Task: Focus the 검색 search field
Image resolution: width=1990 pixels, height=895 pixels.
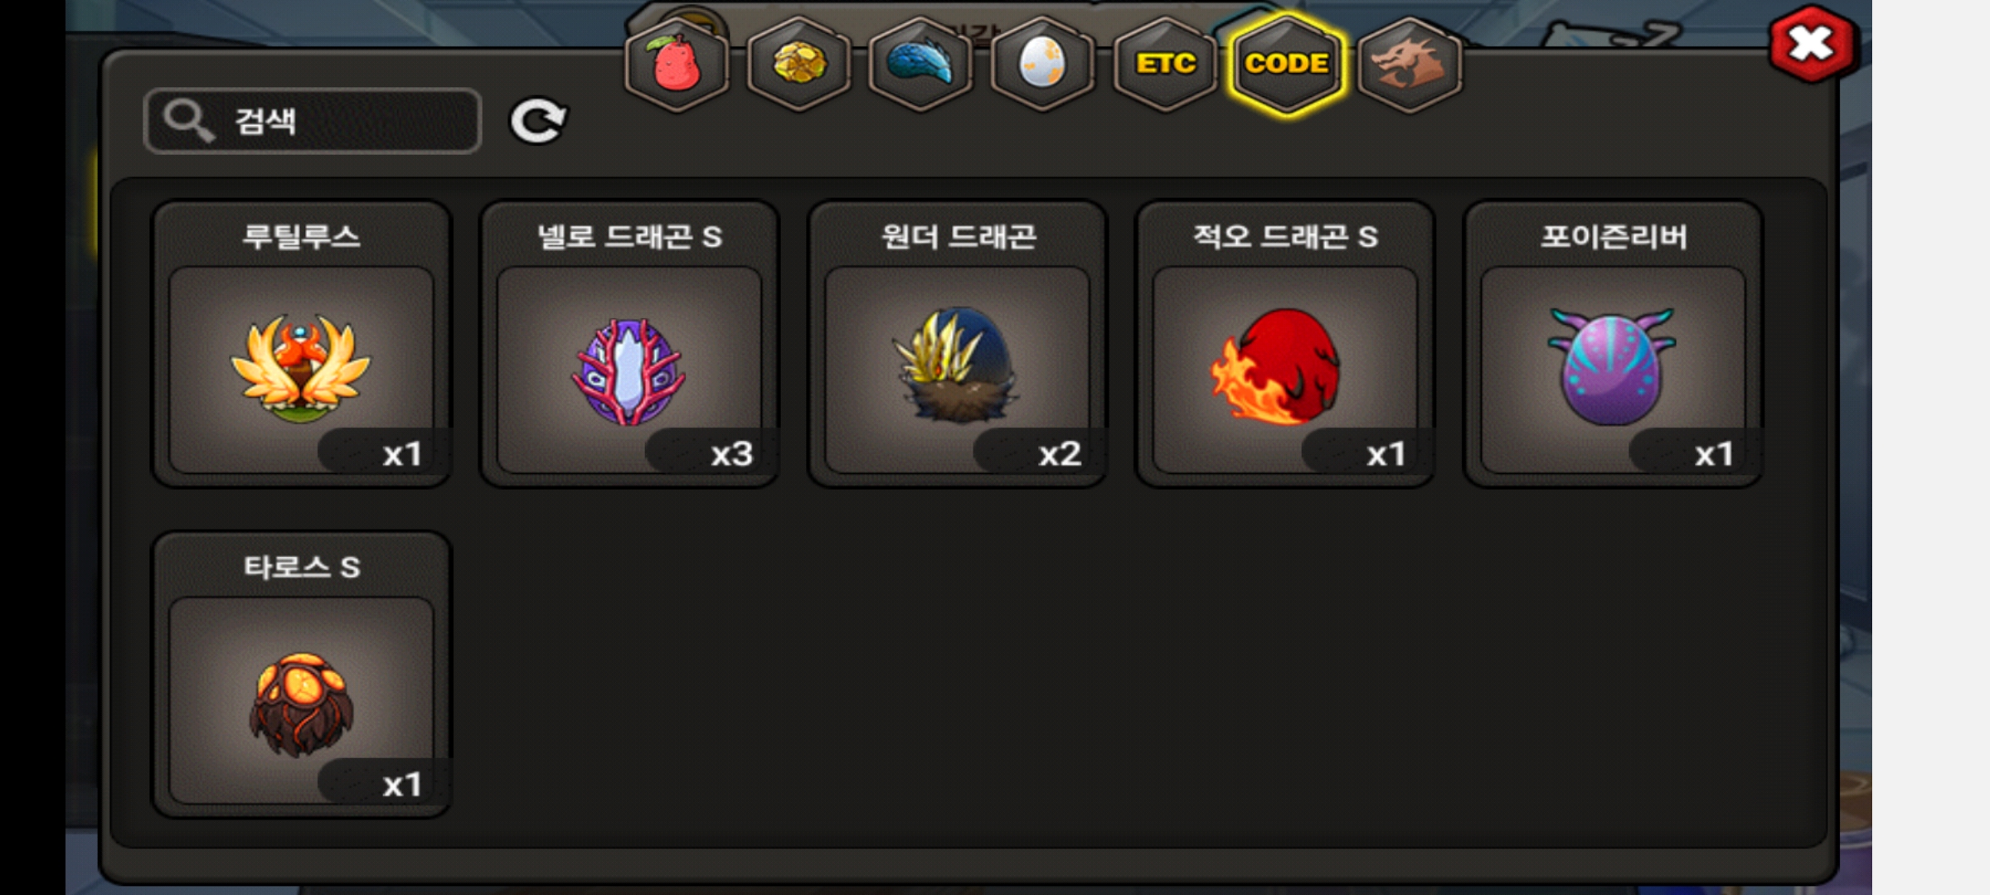Action: click(x=313, y=121)
